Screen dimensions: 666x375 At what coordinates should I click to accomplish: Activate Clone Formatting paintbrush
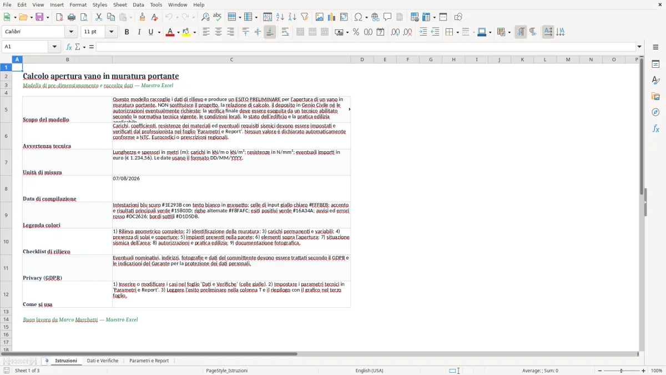[142, 17]
